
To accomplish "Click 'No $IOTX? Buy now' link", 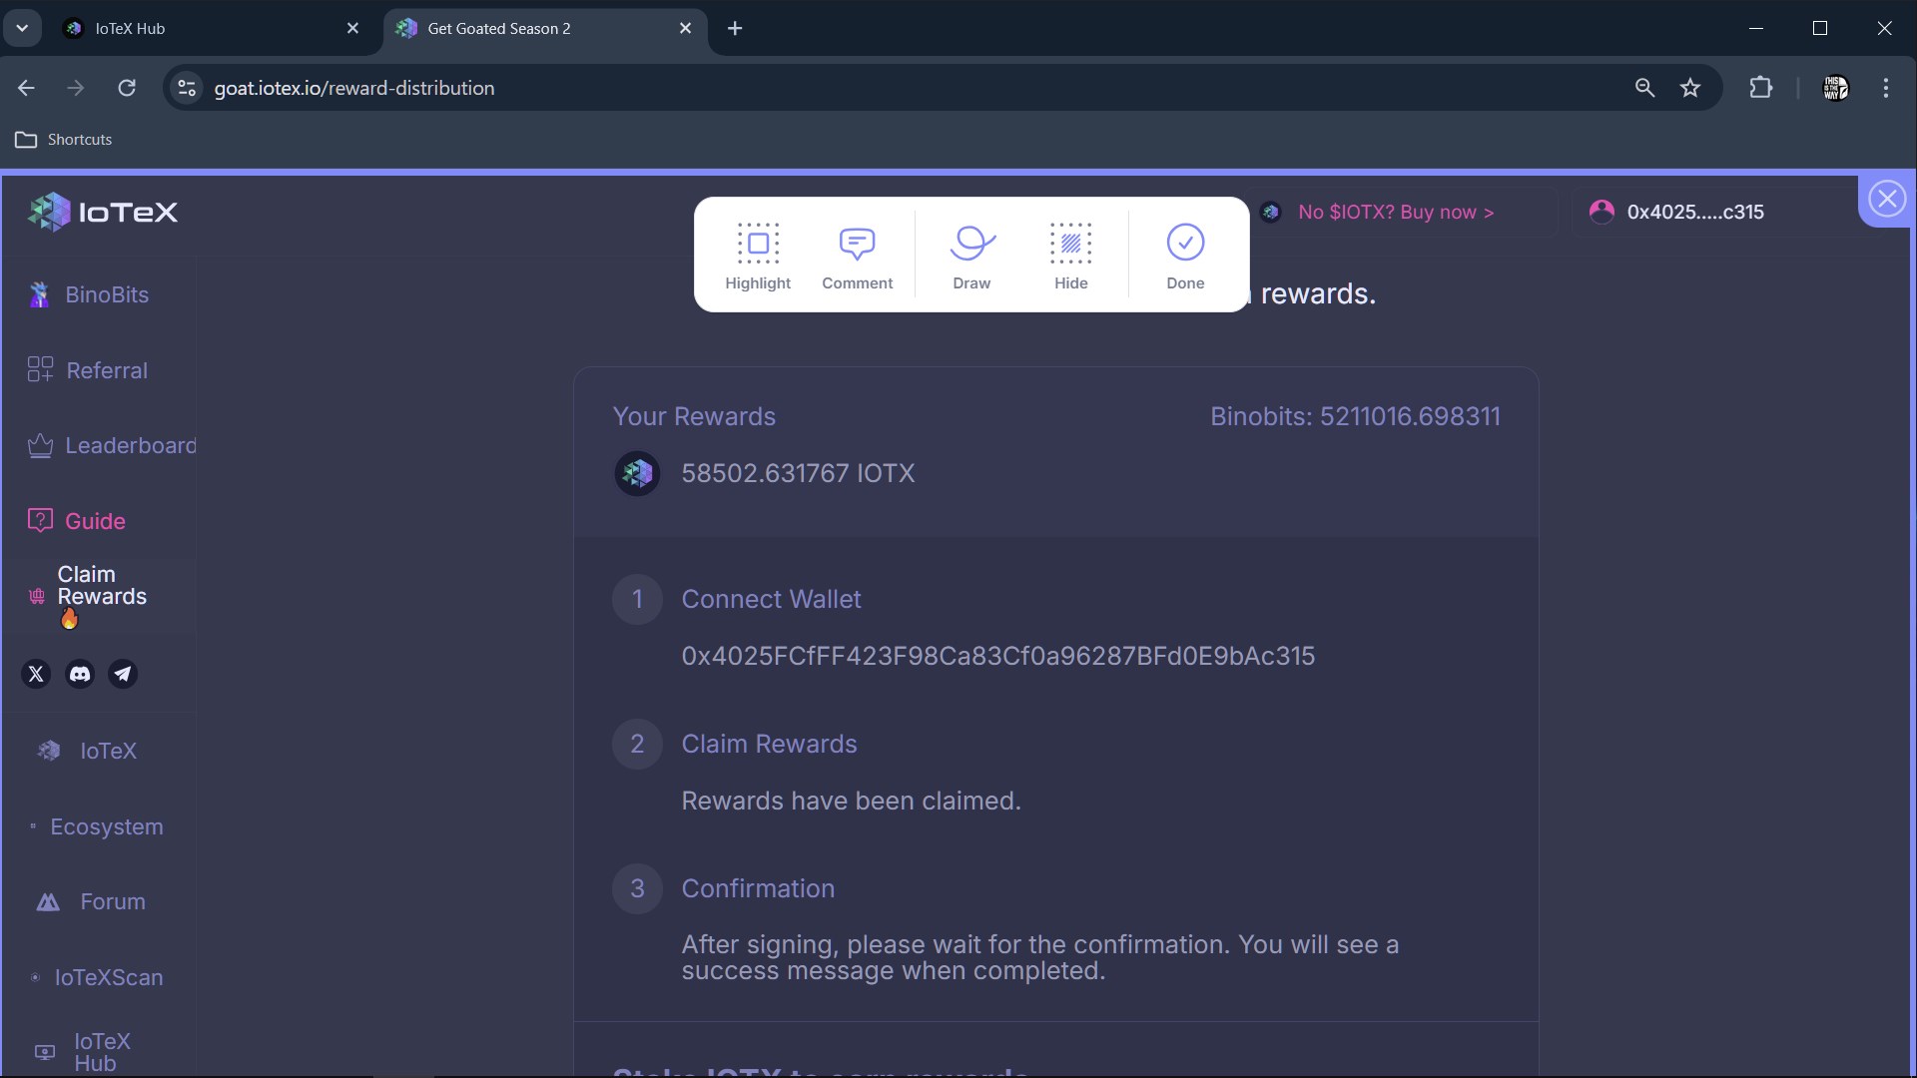I will pyautogui.click(x=1396, y=212).
